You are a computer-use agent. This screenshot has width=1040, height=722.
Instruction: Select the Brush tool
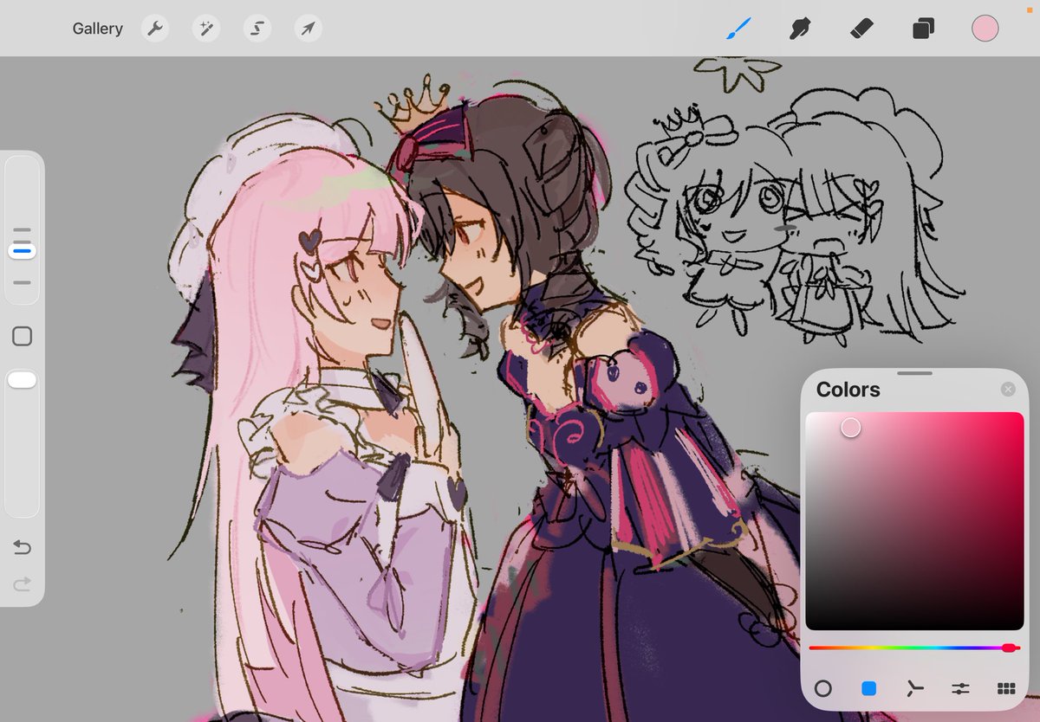tap(738, 29)
